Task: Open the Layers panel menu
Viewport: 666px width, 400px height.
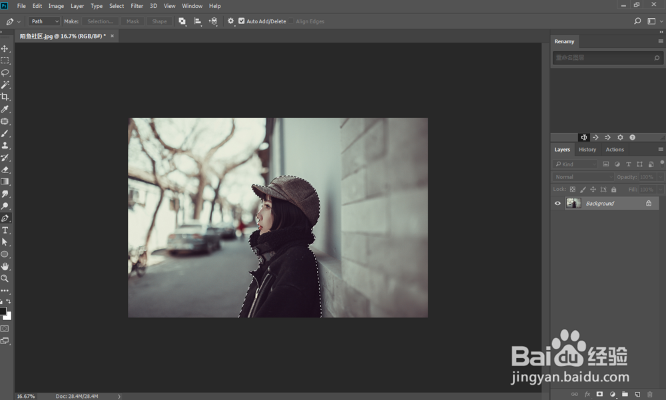Action: point(661,150)
